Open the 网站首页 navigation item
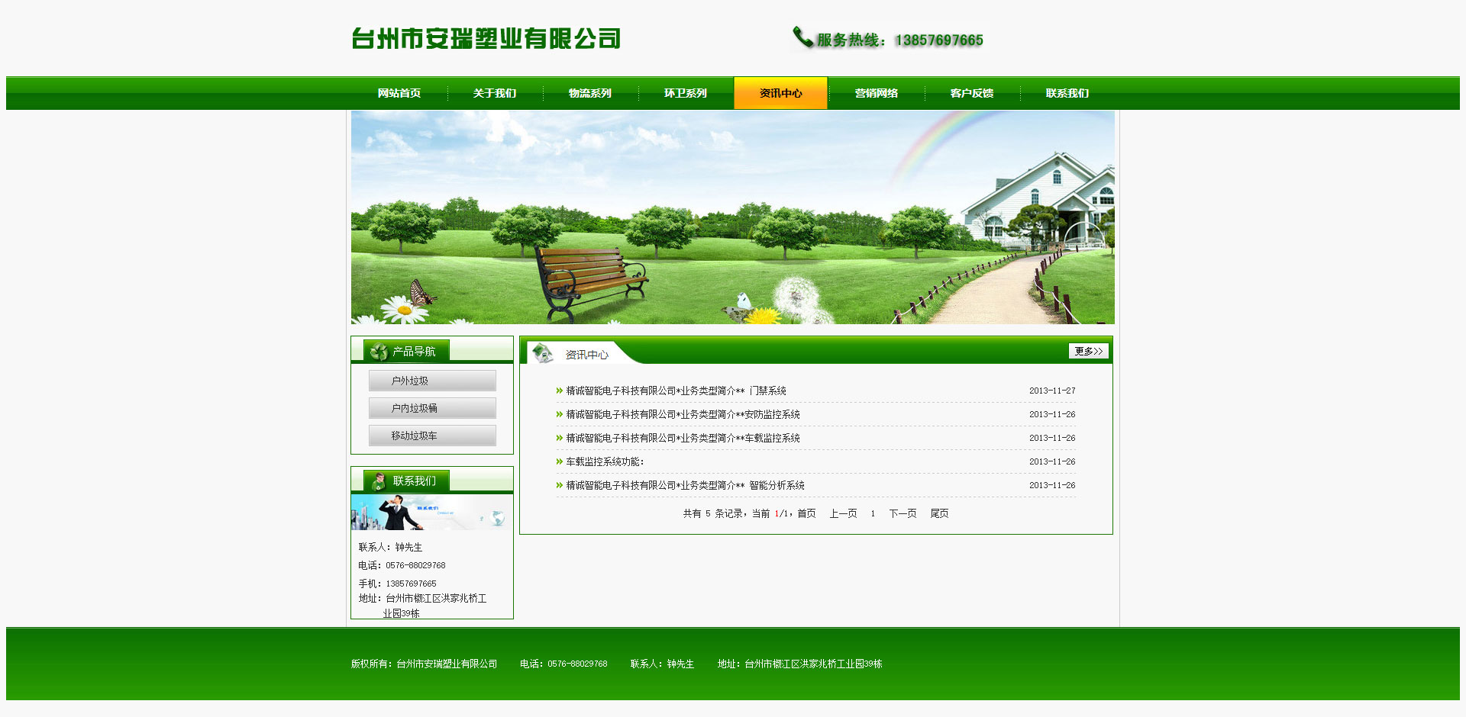 pyautogui.click(x=399, y=93)
